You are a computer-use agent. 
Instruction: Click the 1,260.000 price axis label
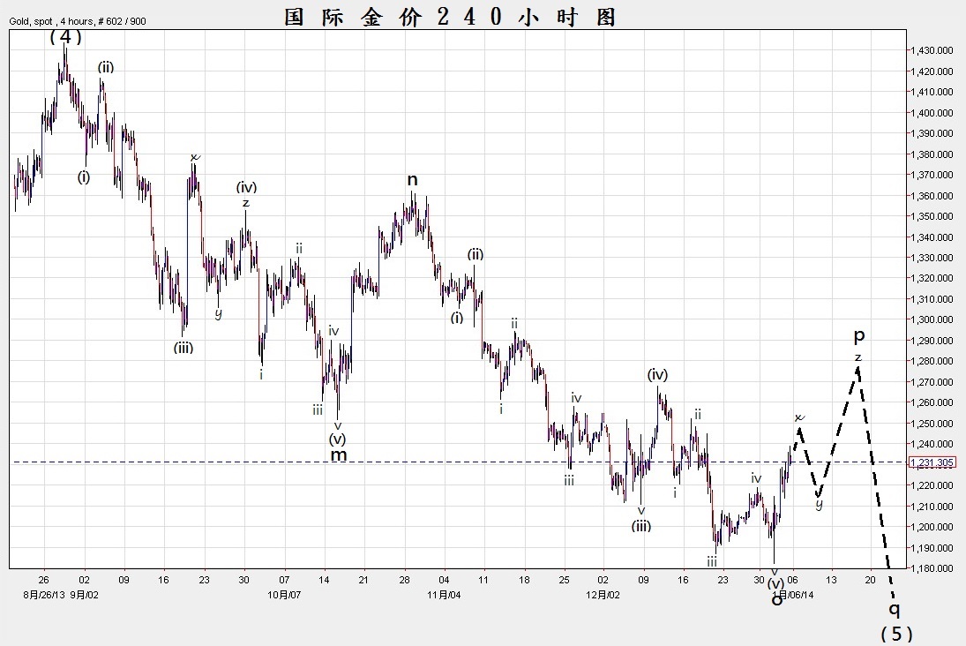click(932, 402)
